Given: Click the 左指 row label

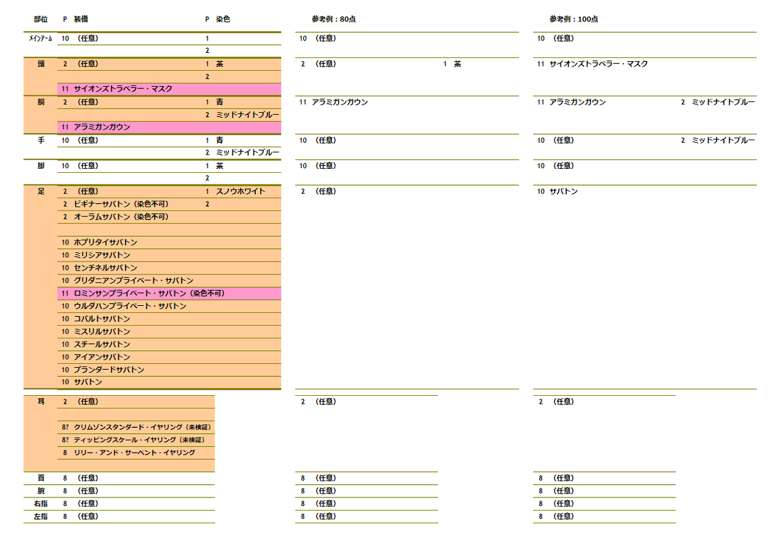Looking at the screenshot, I should [x=40, y=516].
